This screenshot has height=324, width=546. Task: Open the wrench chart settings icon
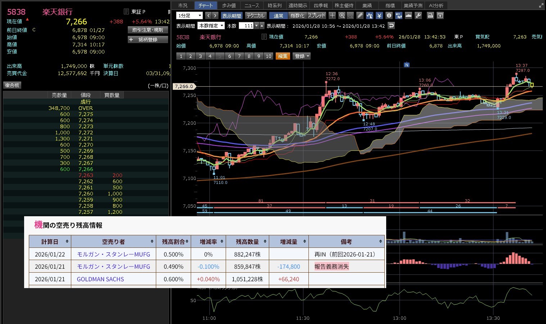click(418, 15)
